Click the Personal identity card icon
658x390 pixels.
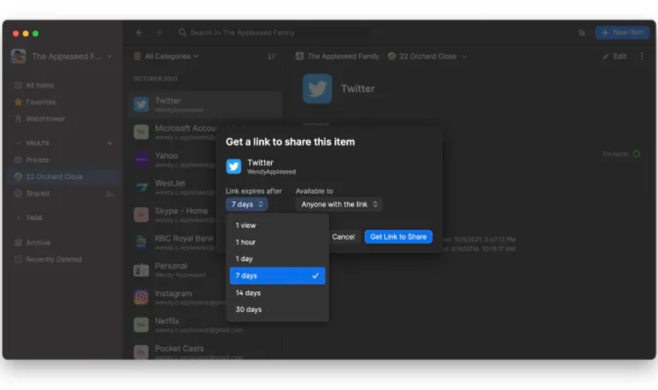point(141,270)
